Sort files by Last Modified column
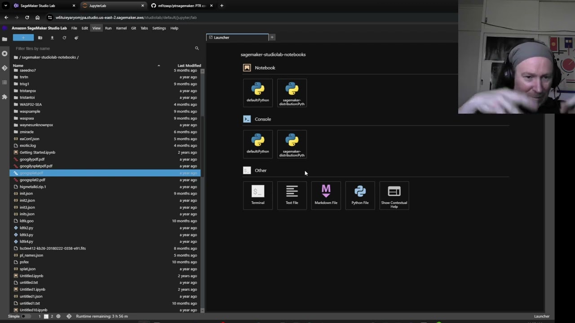 click(189, 65)
